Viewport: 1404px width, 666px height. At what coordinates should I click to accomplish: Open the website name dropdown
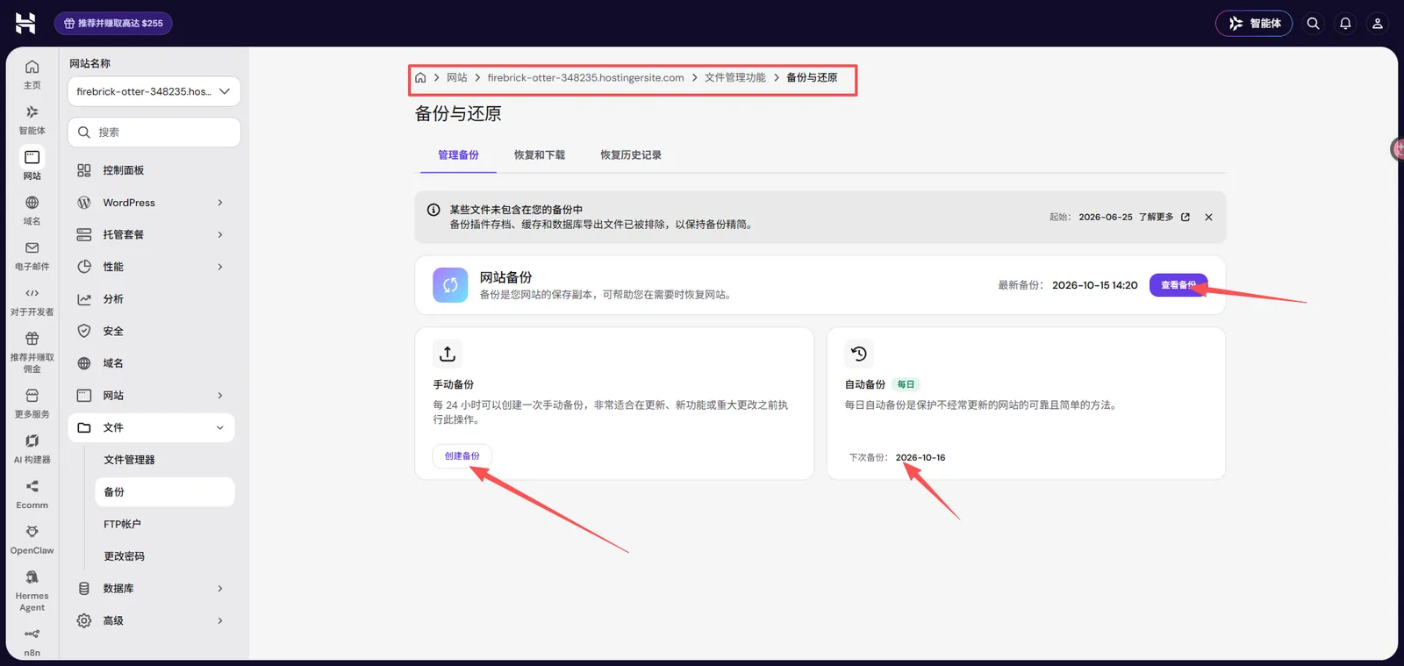click(x=154, y=91)
